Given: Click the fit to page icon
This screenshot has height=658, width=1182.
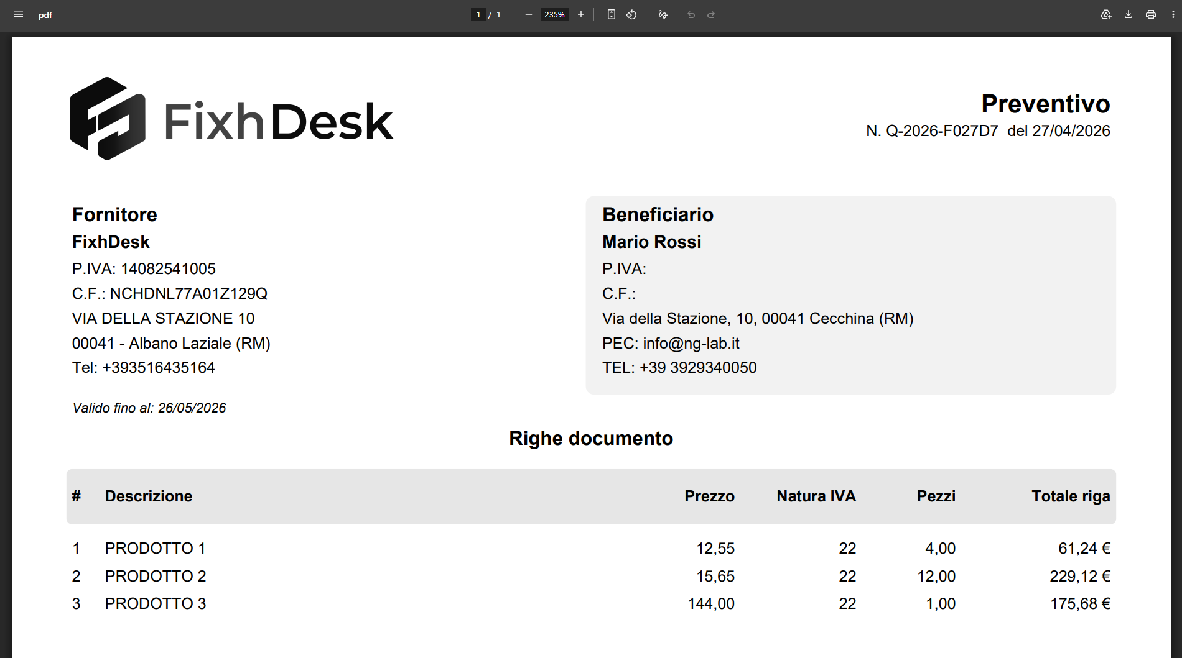Looking at the screenshot, I should click(x=612, y=14).
